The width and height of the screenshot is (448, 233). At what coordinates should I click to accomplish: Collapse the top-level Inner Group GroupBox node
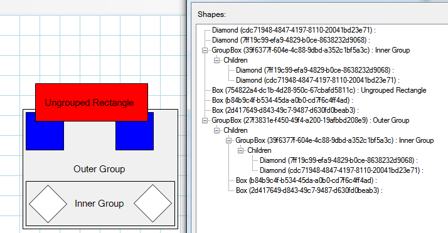(x=205, y=51)
